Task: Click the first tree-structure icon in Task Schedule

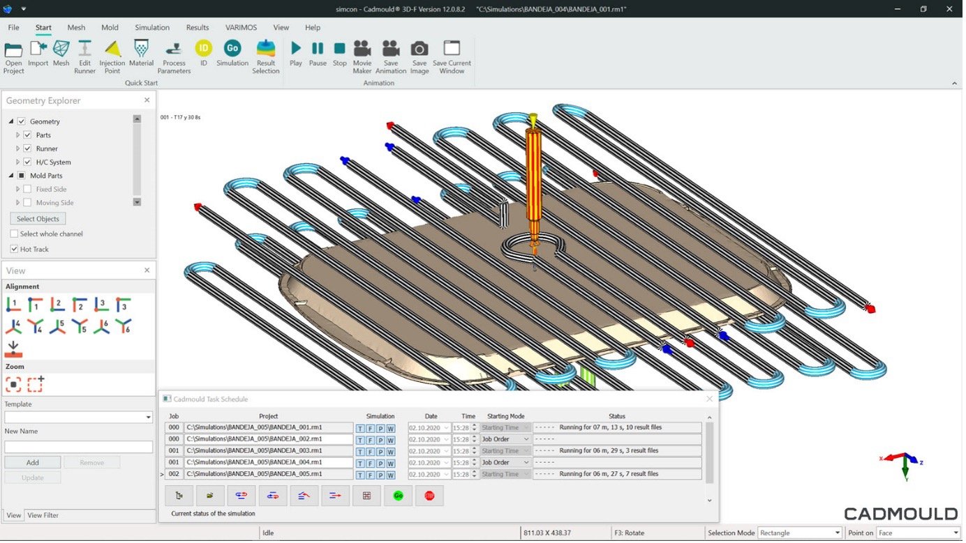Action: (x=179, y=496)
